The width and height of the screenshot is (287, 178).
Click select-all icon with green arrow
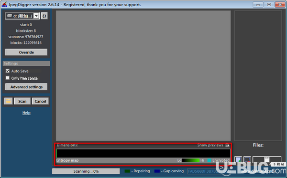[x=238, y=159]
